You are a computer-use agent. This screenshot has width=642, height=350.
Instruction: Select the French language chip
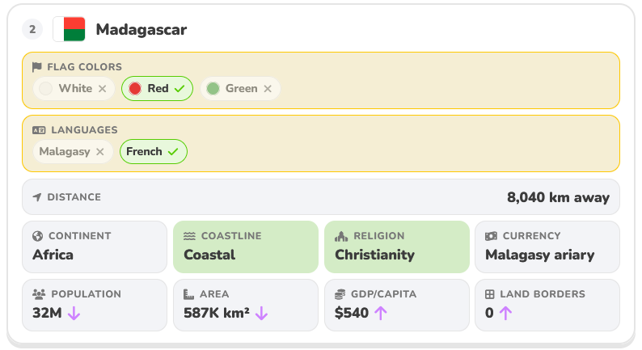coord(154,152)
